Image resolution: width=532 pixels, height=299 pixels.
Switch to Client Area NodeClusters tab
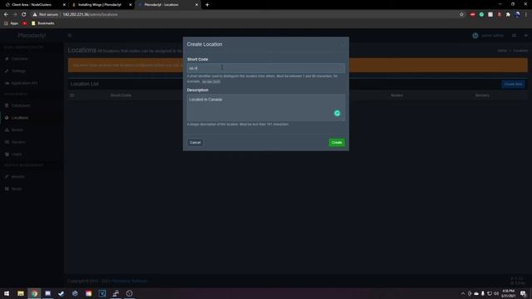[36, 5]
